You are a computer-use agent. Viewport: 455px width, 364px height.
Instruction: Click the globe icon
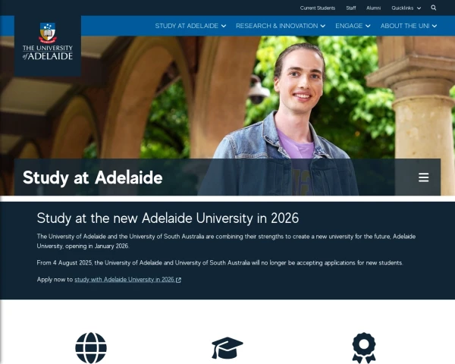point(91,348)
